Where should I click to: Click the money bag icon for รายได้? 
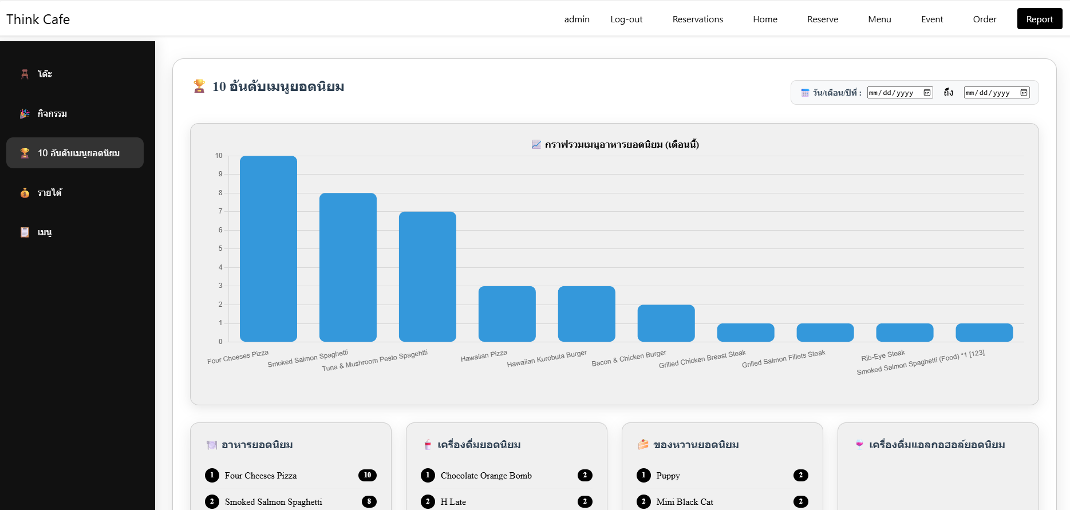tap(25, 193)
